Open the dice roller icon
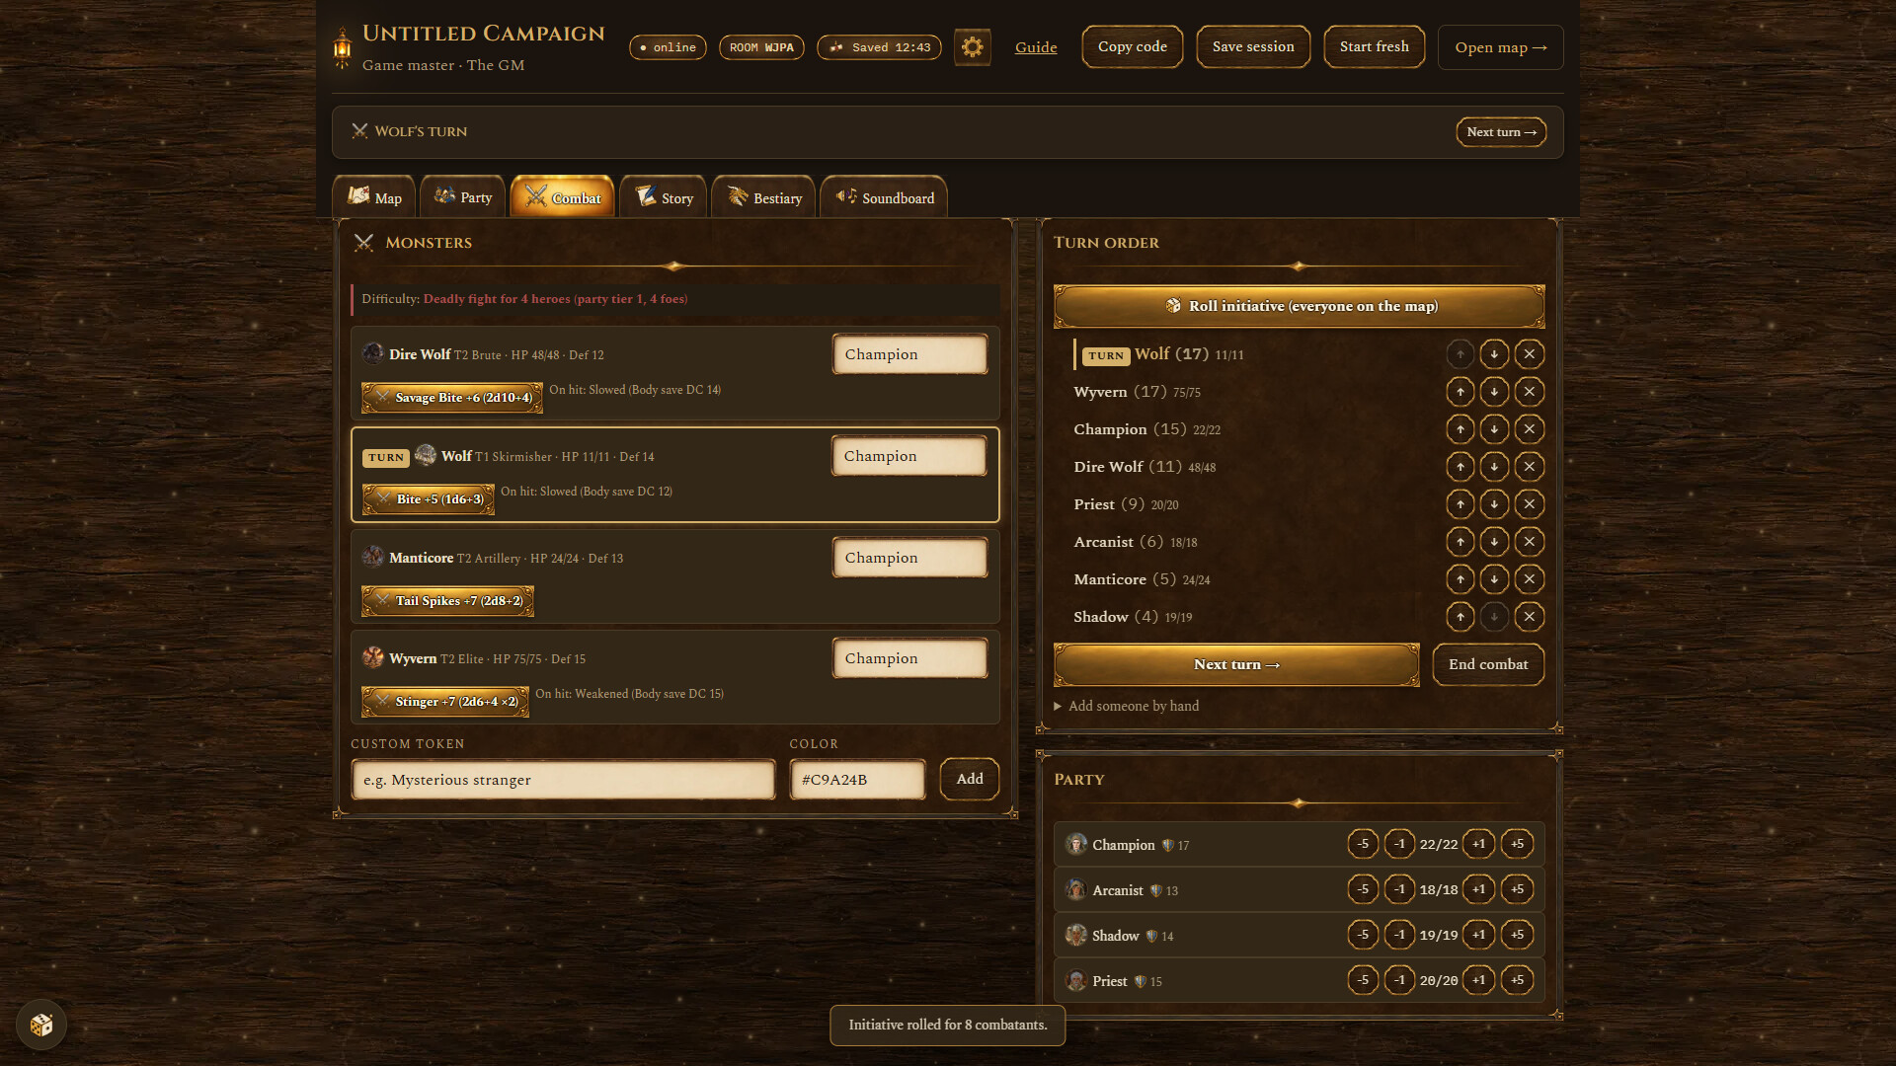The image size is (1896, 1066). click(x=41, y=1025)
